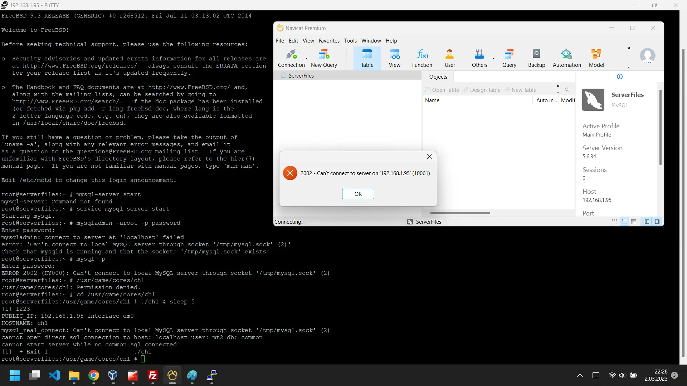This screenshot has height=386, width=687.
Task: Show more objects toolbar items chevron
Action: [x=558, y=86]
